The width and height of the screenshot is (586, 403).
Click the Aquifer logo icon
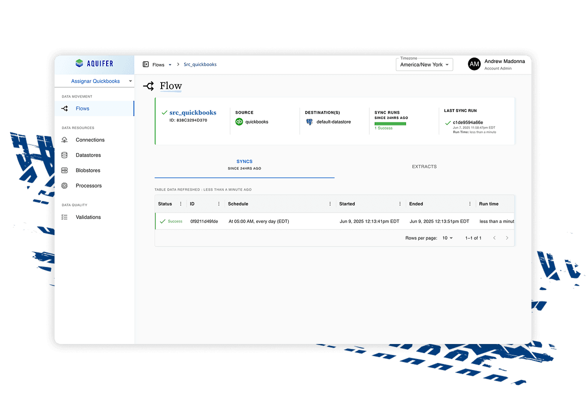79,63
